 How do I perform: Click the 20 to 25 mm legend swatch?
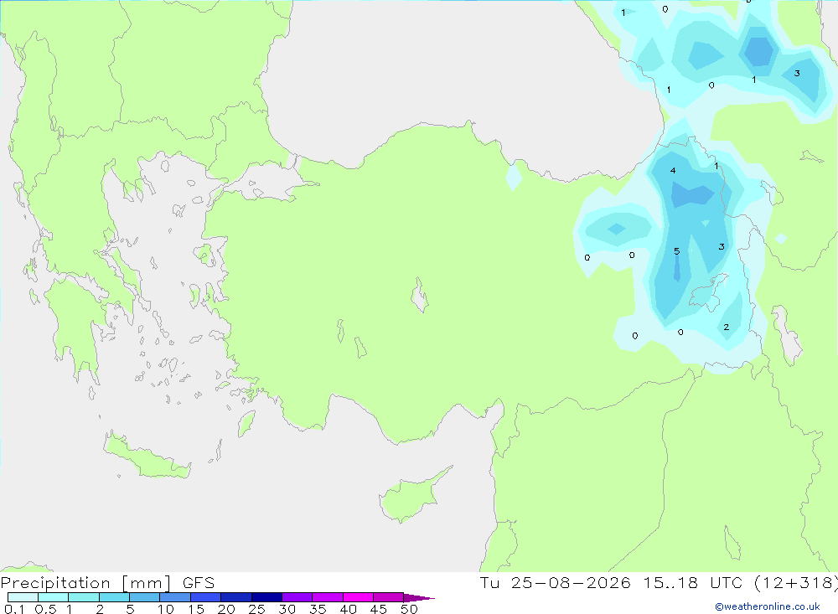[235, 597]
